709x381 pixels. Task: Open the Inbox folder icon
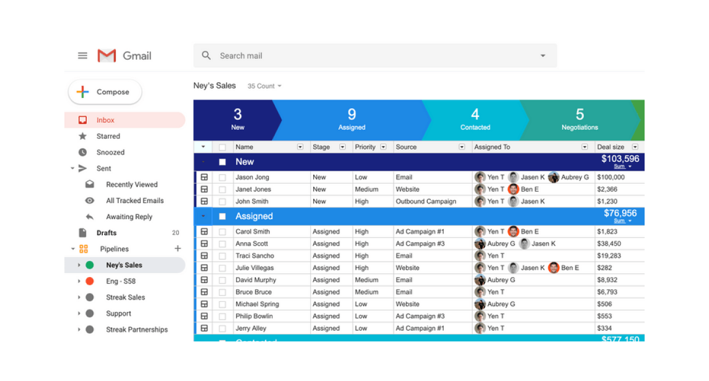click(83, 120)
